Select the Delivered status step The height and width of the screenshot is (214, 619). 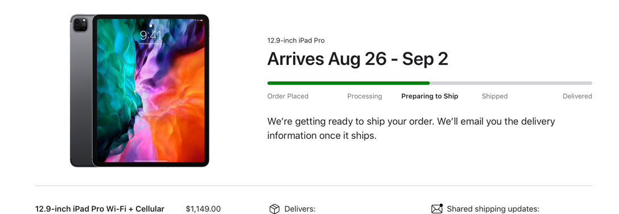[577, 96]
